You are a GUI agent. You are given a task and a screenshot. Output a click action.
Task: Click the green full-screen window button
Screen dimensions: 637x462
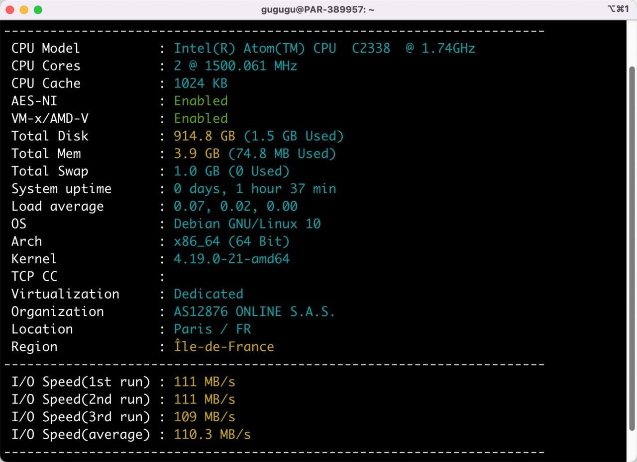tap(38, 10)
